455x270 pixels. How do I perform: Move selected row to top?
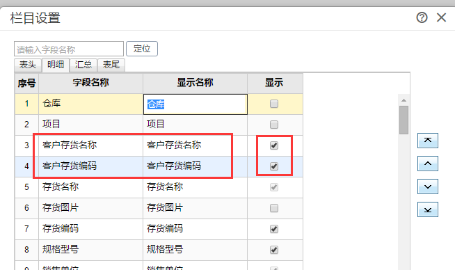click(427, 141)
